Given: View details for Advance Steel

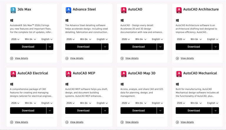Looking at the screenshot, I should click(77, 58).
